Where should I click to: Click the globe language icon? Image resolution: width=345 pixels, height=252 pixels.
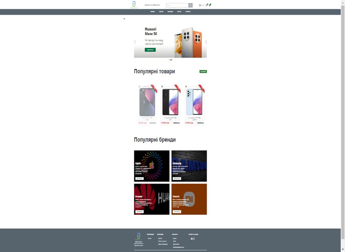[200, 5]
